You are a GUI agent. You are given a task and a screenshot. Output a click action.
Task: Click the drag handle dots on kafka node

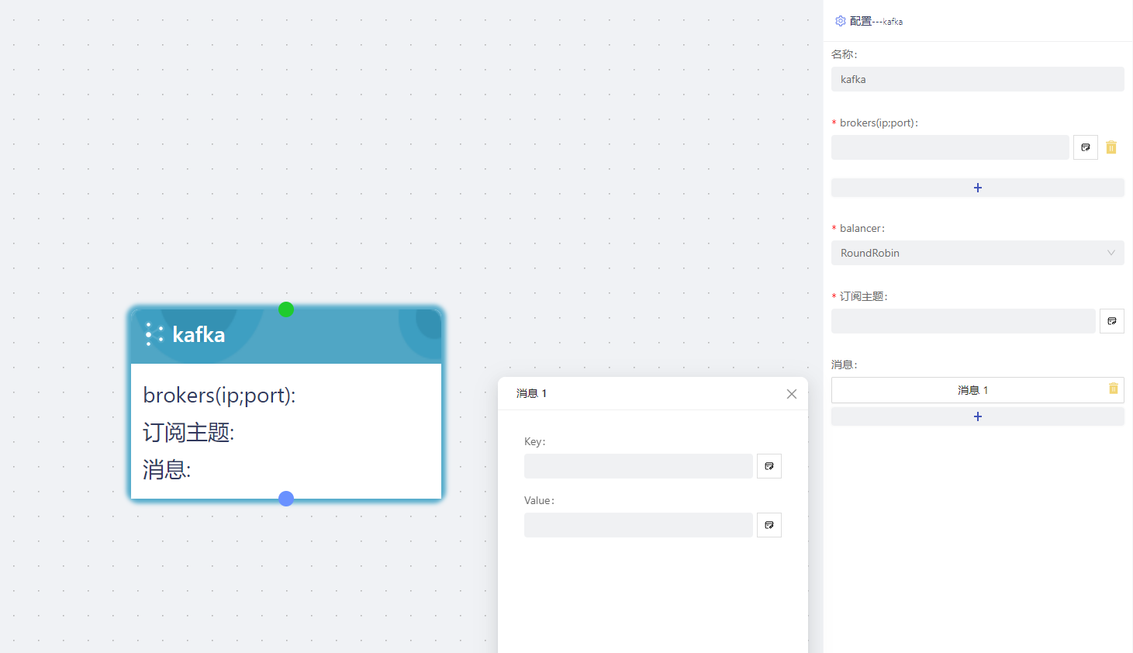[x=154, y=334]
